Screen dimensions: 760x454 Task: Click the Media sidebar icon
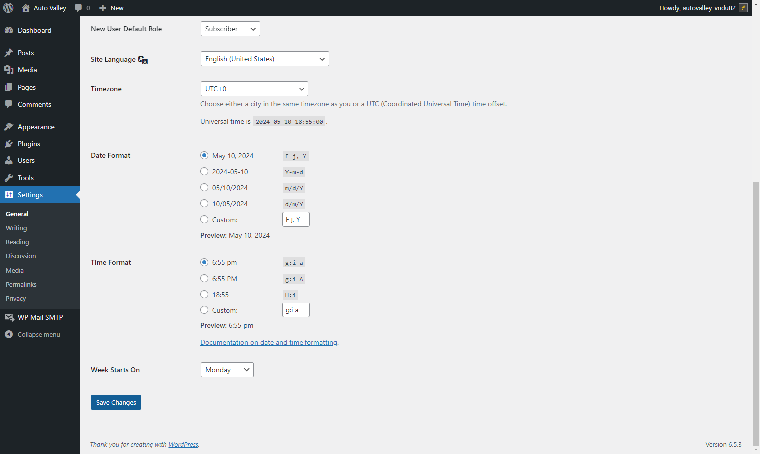click(x=9, y=70)
